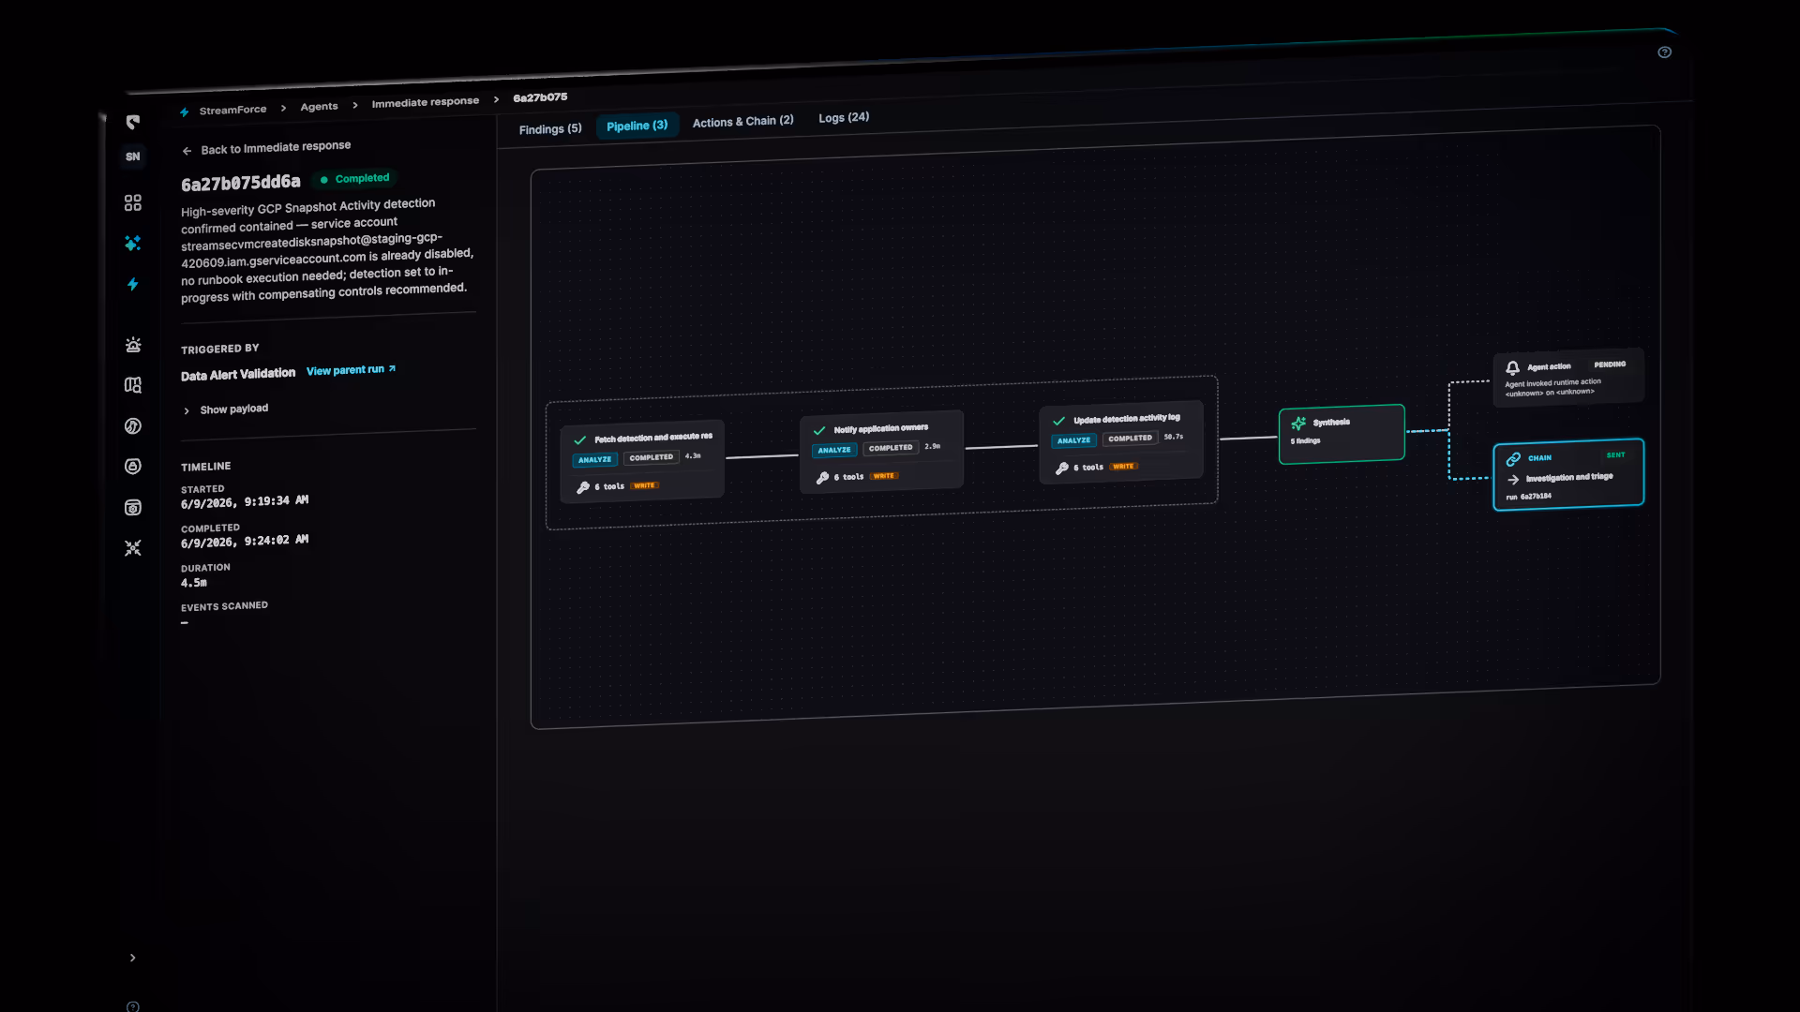Click the run ID heading 6a27b075dd6a
This screenshot has width=1800, height=1012.
pos(241,183)
